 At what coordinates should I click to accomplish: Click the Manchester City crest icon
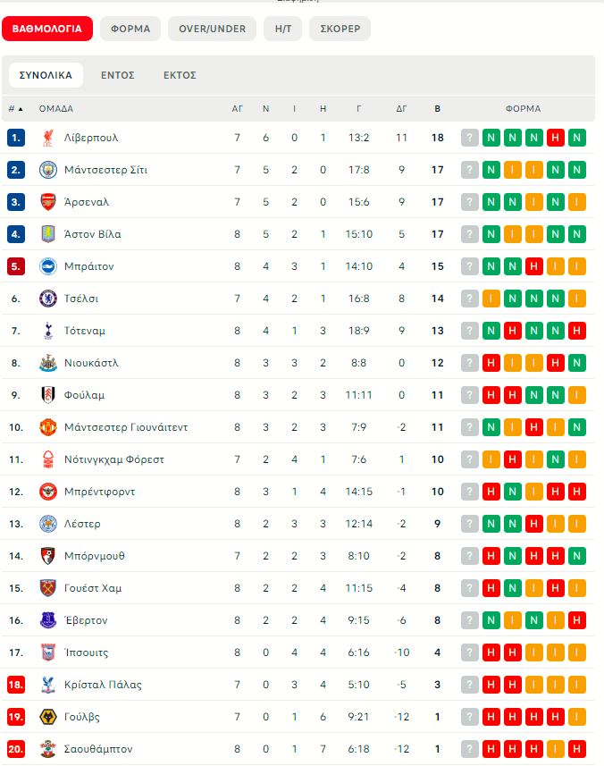(x=48, y=170)
